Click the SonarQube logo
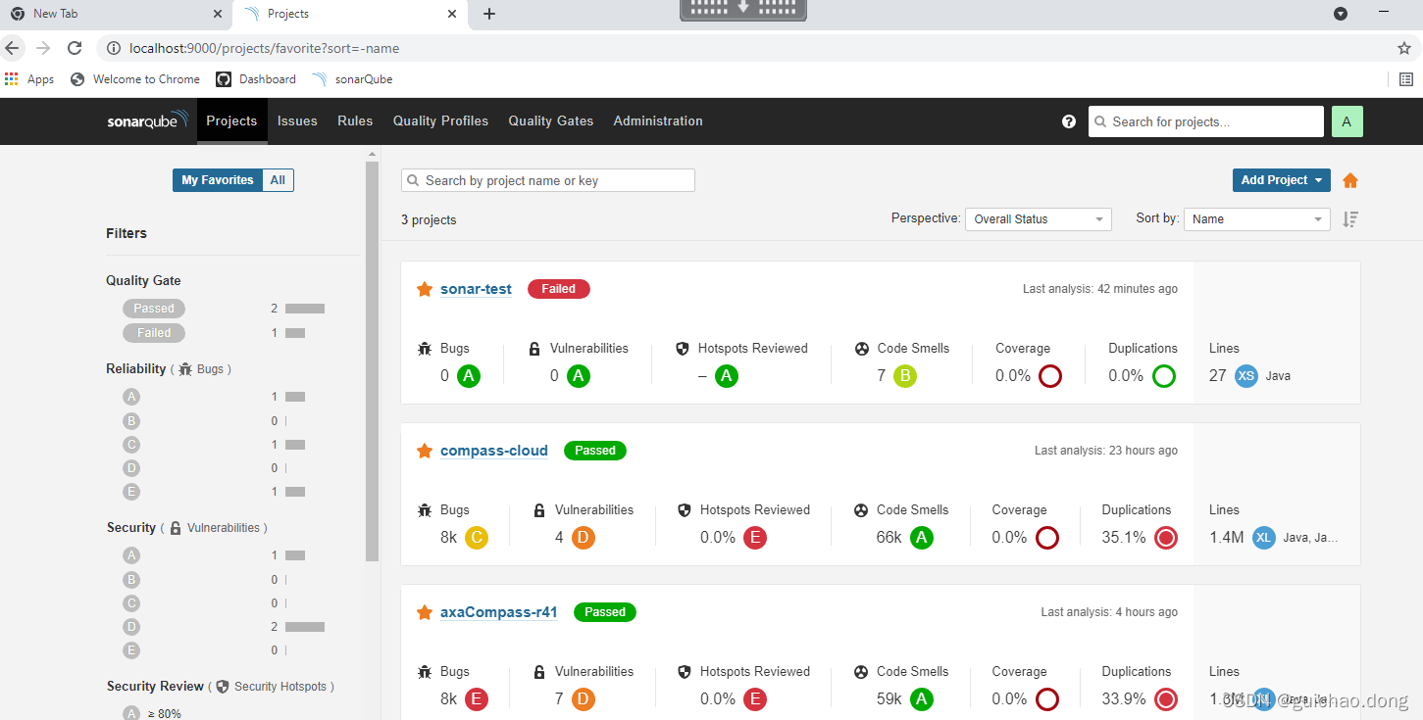 [x=148, y=121]
